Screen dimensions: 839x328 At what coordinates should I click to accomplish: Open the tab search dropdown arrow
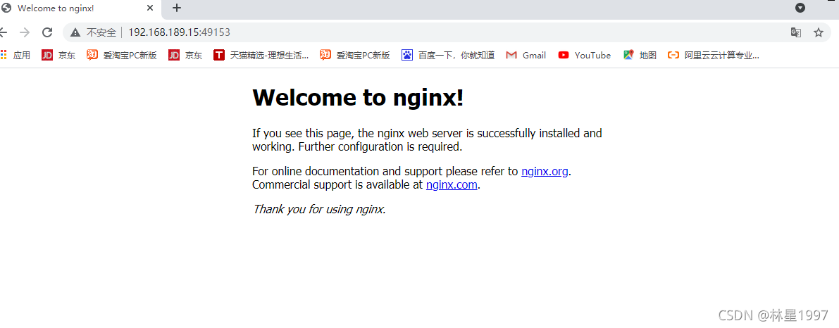click(800, 8)
